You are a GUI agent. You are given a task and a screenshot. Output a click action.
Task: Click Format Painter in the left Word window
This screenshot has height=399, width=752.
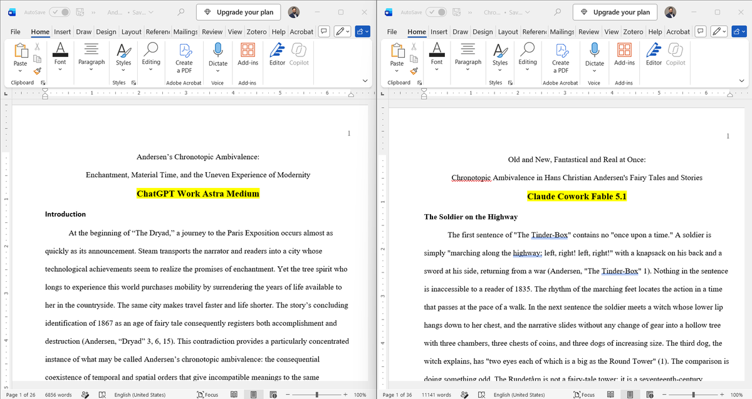click(38, 71)
